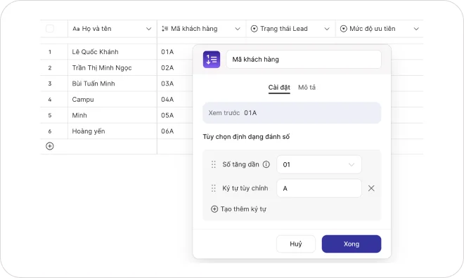Click the drag handle for Số tăng dần
The image size is (464, 278).
pos(213,164)
